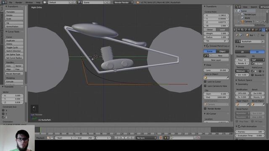
Task: Toggle the Grease Pencil Layers checkbox
Action: click(208, 46)
